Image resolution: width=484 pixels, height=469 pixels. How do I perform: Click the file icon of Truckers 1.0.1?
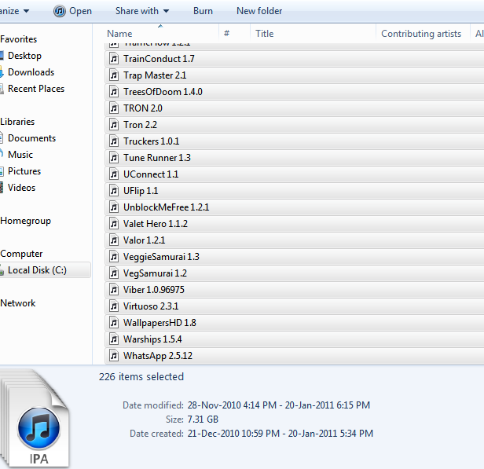tap(114, 141)
